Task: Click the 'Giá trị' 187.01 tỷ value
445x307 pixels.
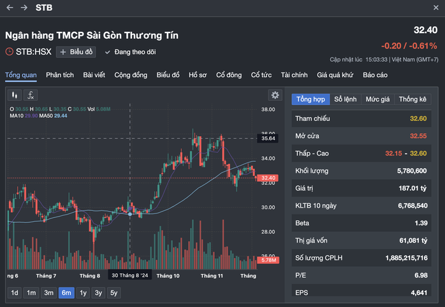Action: [412, 189]
